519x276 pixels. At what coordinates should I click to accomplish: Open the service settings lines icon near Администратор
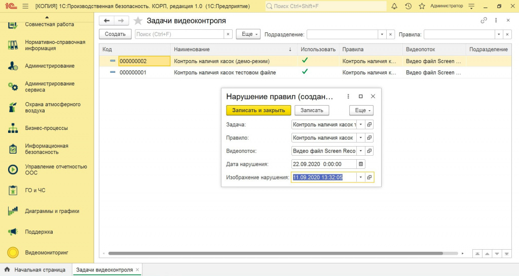471,6
